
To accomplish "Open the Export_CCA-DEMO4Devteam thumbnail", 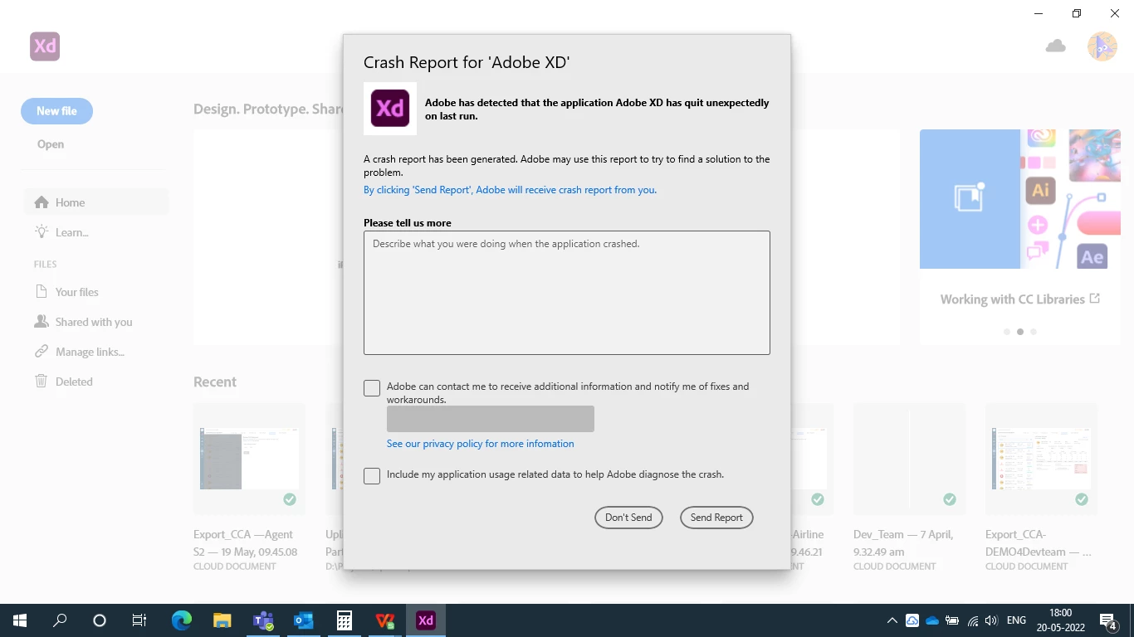I will [x=1041, y=459].
